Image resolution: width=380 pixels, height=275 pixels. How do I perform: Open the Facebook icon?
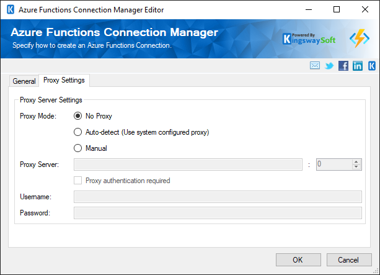(343, 66)
